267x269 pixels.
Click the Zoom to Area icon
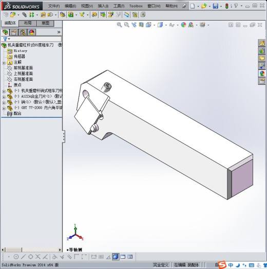pos(126,25)
